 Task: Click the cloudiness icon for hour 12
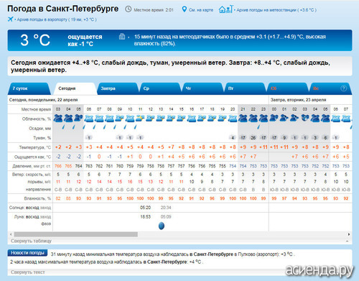151,119
